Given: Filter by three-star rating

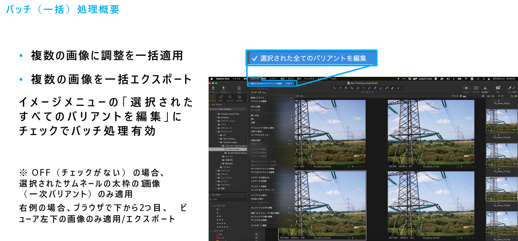Looking at the screenshot, I should click(x=220, y=220).
